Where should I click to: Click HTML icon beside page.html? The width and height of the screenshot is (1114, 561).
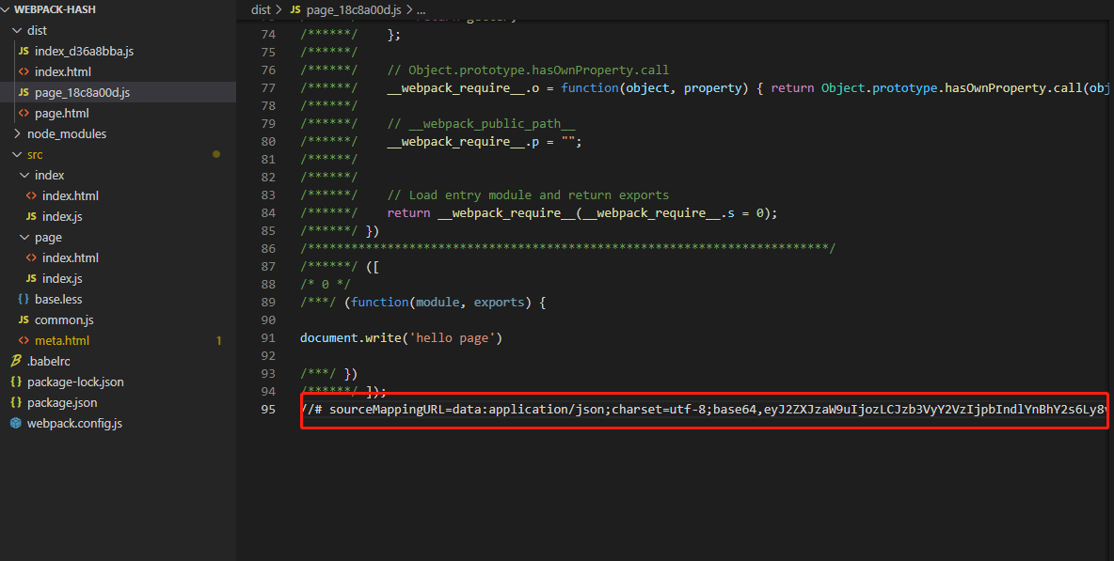(24, 113)
